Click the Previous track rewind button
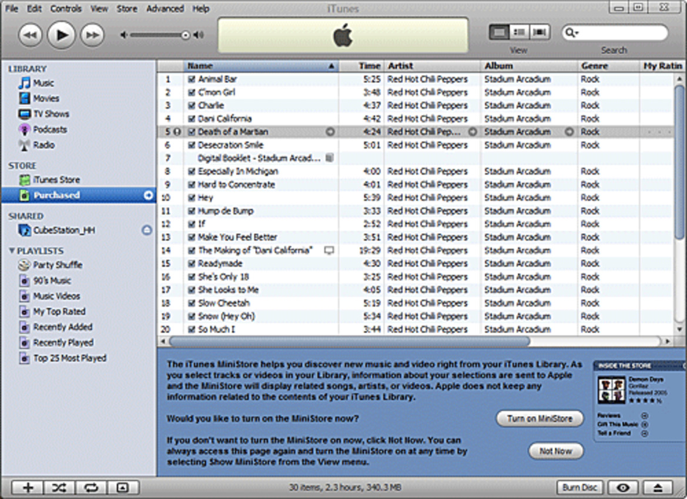 (30, 35)
